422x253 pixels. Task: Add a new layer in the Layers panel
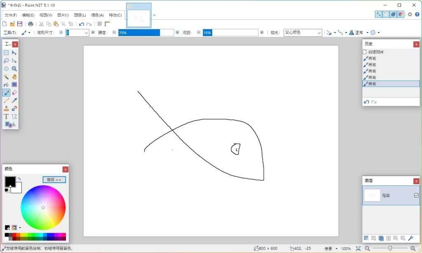pyautogui.click(x=366, y=238)
